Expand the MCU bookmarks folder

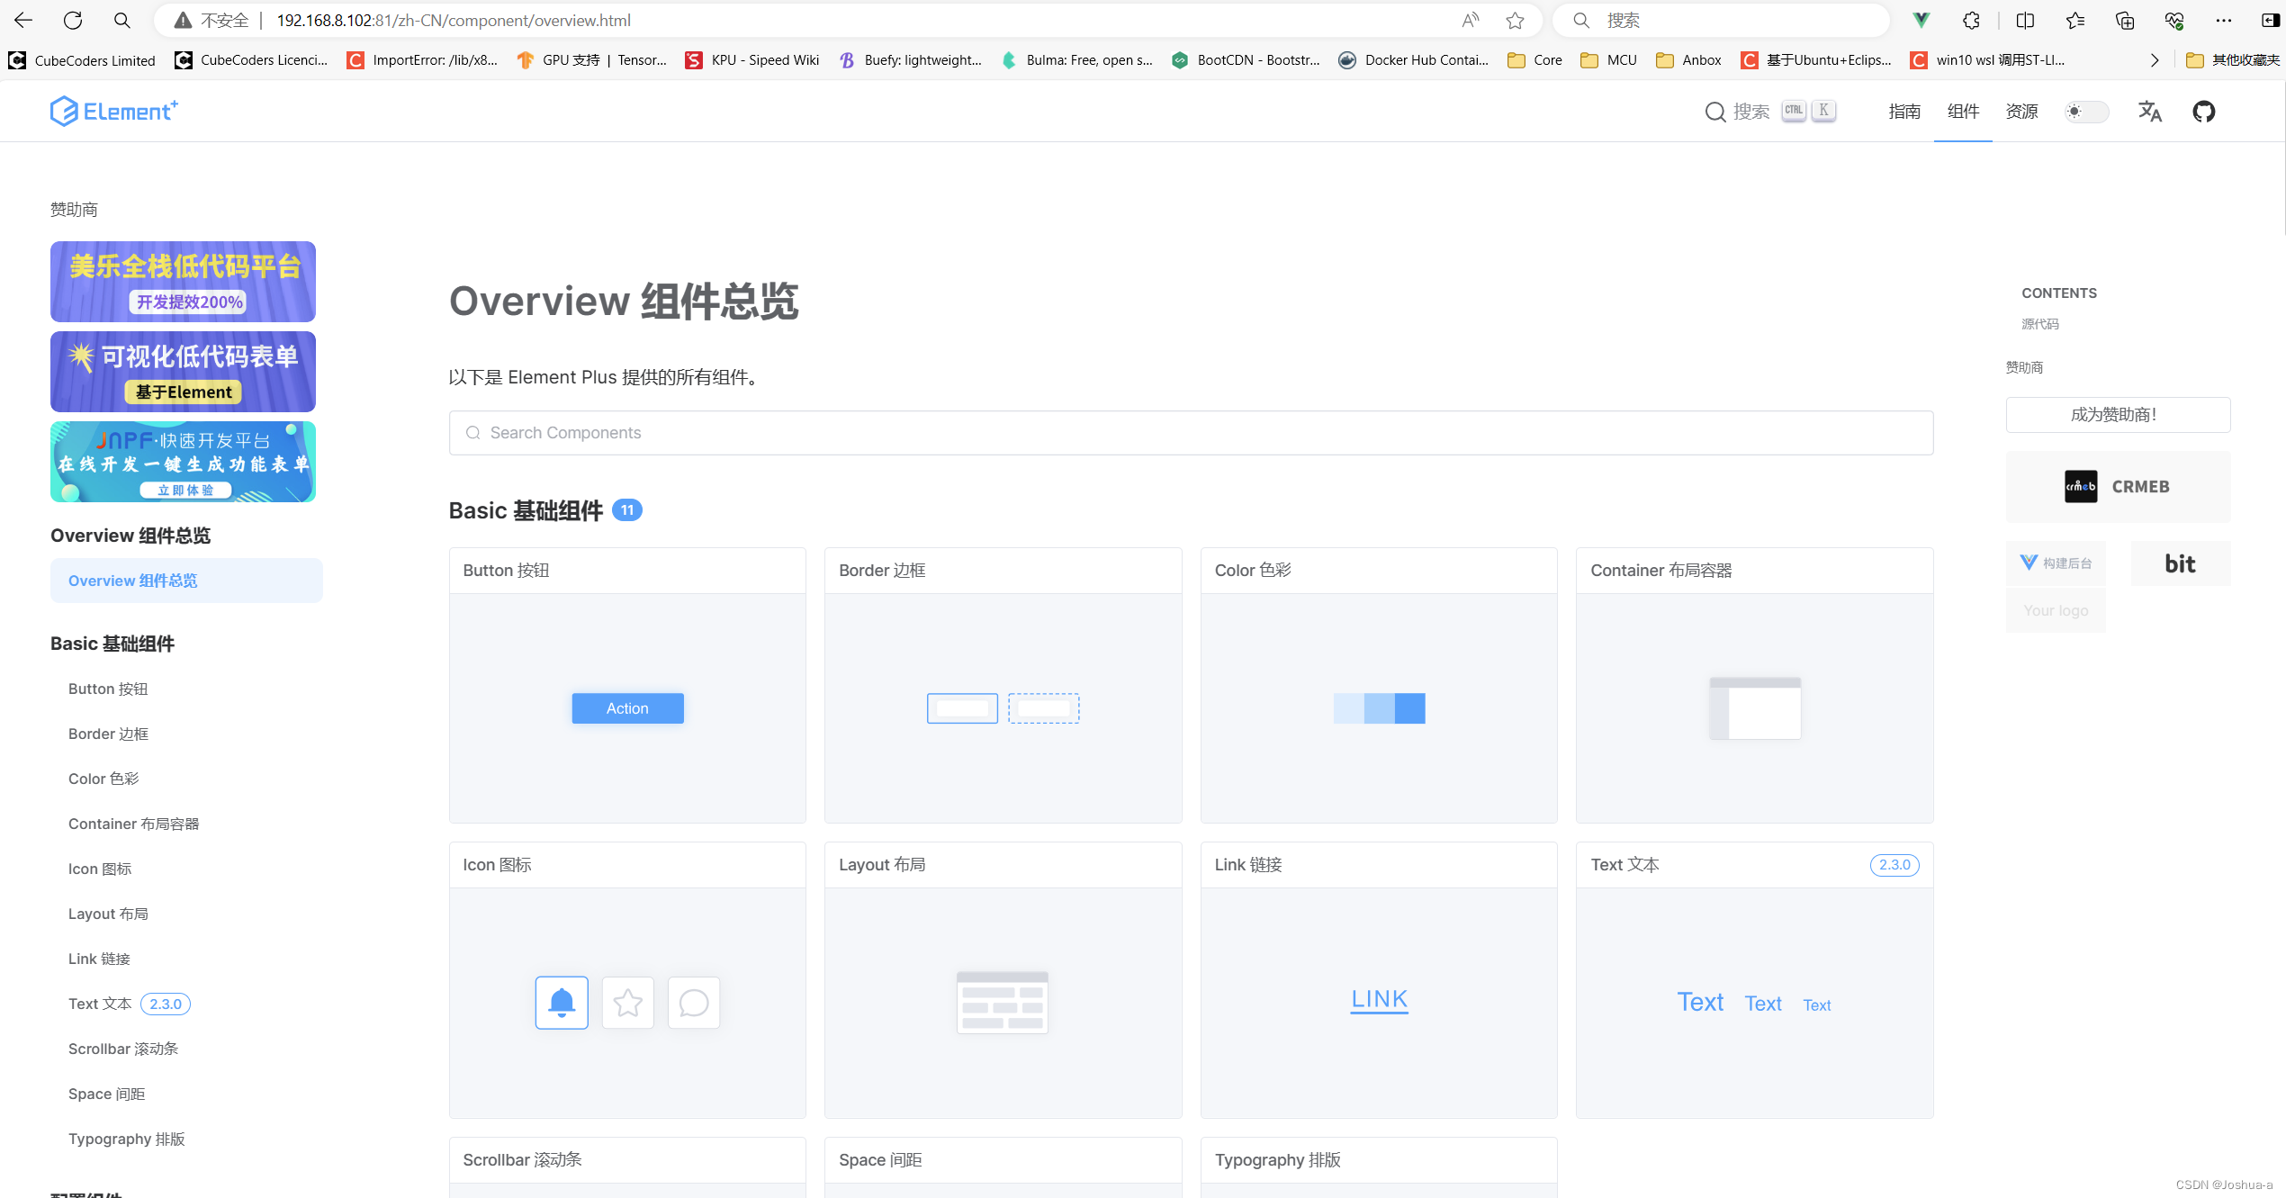coord(1607,59)
